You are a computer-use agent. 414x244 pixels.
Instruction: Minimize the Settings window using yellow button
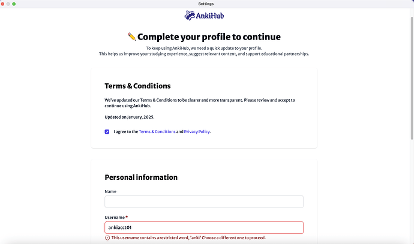click(x=8, y=4)
